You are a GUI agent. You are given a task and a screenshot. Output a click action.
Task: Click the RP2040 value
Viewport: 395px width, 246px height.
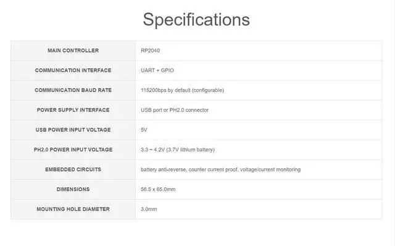pos(150,51)
